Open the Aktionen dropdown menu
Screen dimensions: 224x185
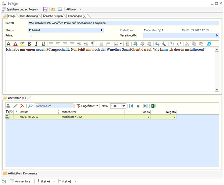[74, 9]
